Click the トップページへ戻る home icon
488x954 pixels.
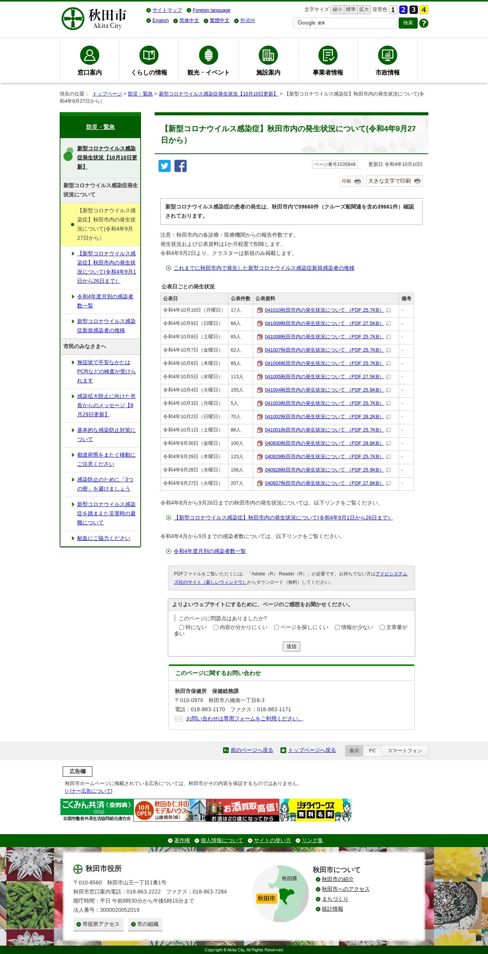tap(283, 750)
